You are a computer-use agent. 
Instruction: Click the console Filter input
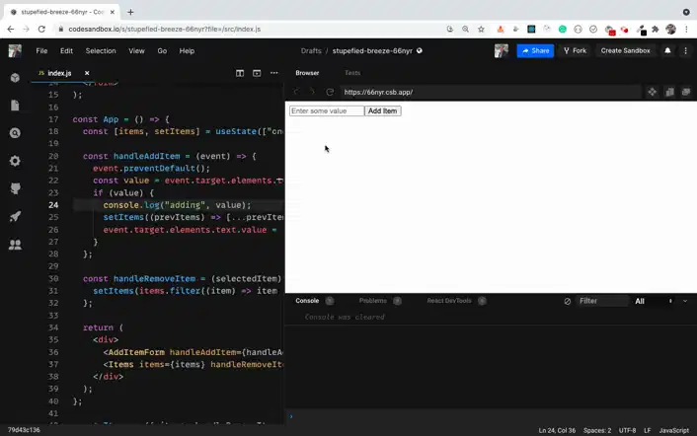tap(602, 301)
